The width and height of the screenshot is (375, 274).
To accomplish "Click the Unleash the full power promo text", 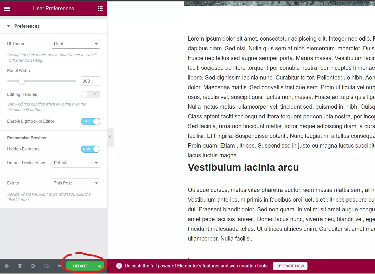I will pyautogui.click(x=197, y=266).
